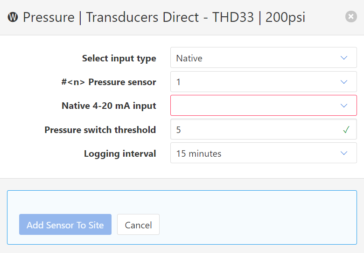364x253 pixels.
Task: Click the Native 4-20 mA input label
Action: tap(109, 106)
